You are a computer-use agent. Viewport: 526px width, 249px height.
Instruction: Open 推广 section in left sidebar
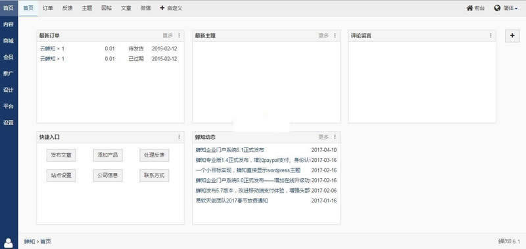tap(9, 73)
